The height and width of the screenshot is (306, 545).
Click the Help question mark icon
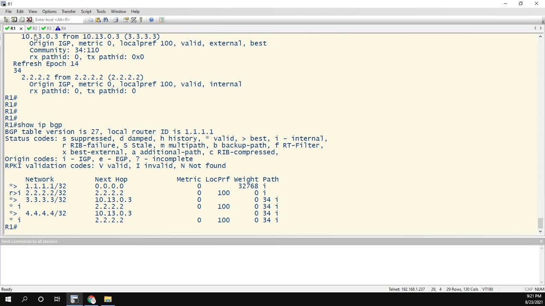point(151,20)
